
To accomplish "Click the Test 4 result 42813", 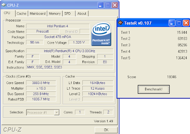I will click(x=182, y=51).
